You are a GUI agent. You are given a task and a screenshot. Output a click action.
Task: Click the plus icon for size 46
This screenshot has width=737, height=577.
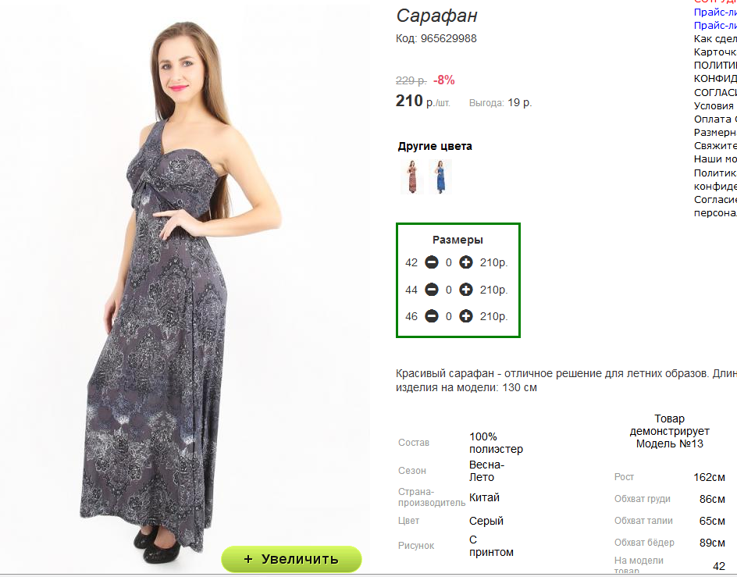click(466, 316)
